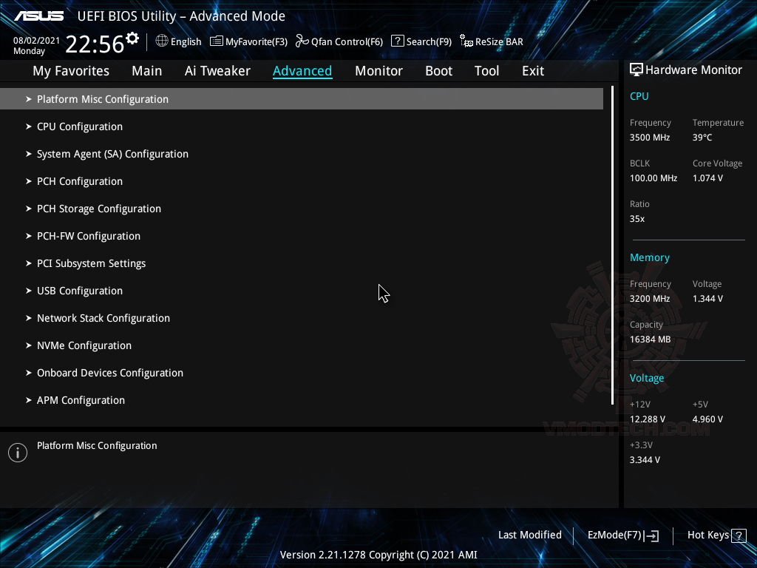Expand arrow for PCH Configuration
This screenshot has width=757, height=568.
29,181
